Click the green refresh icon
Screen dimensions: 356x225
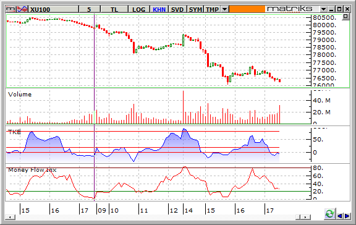[x=329, y=214]
